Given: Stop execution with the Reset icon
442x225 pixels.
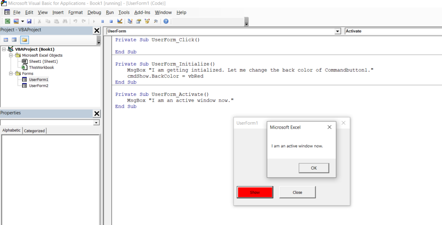Looking at the screenshot, I should coord(111,22).
